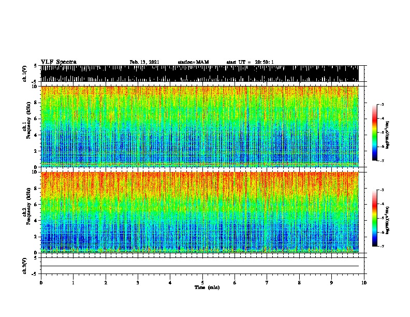Click the "VLF Spectra" plot title

58,62
